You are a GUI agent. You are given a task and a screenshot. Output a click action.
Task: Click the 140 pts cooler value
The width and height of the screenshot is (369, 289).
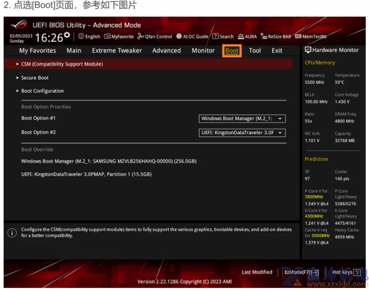342,179
